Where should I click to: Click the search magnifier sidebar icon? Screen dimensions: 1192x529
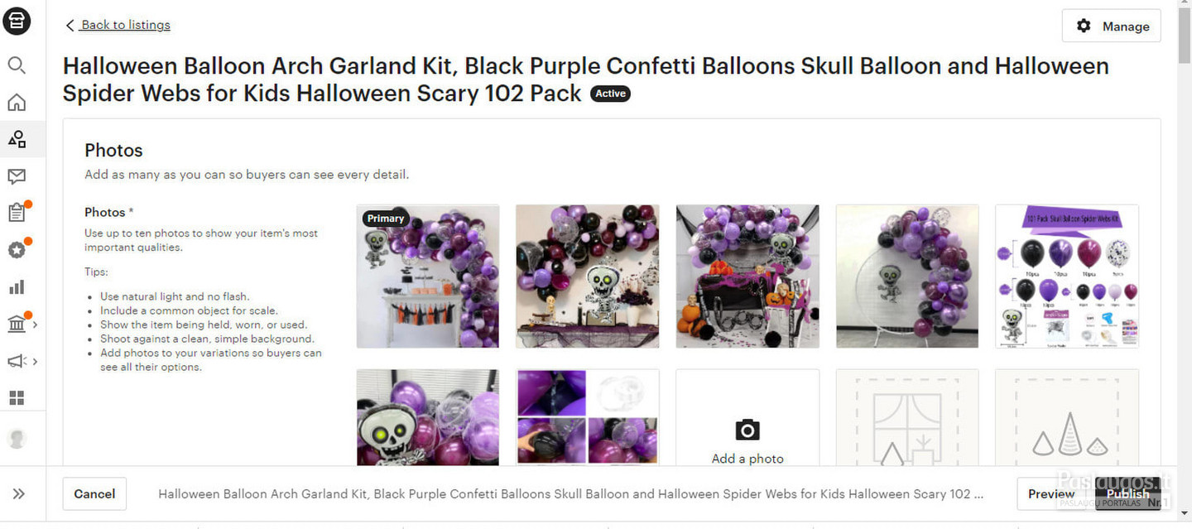point(17,65)
